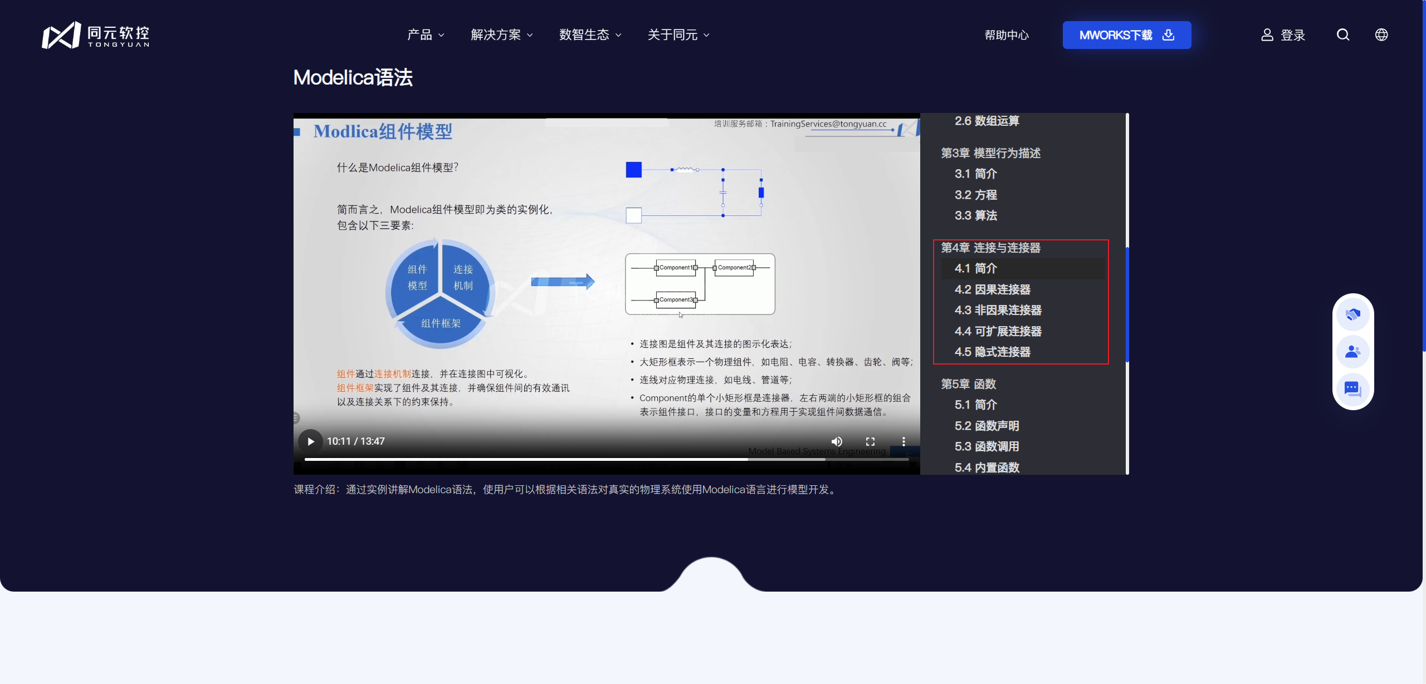Open lesson 4.2 因果连接器
The image size is (1426, 684).
pos(993,289)
